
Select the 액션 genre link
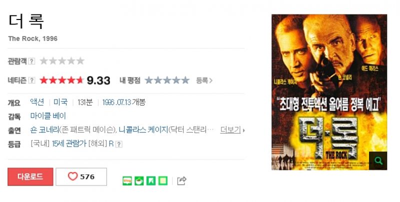[37, 102]
